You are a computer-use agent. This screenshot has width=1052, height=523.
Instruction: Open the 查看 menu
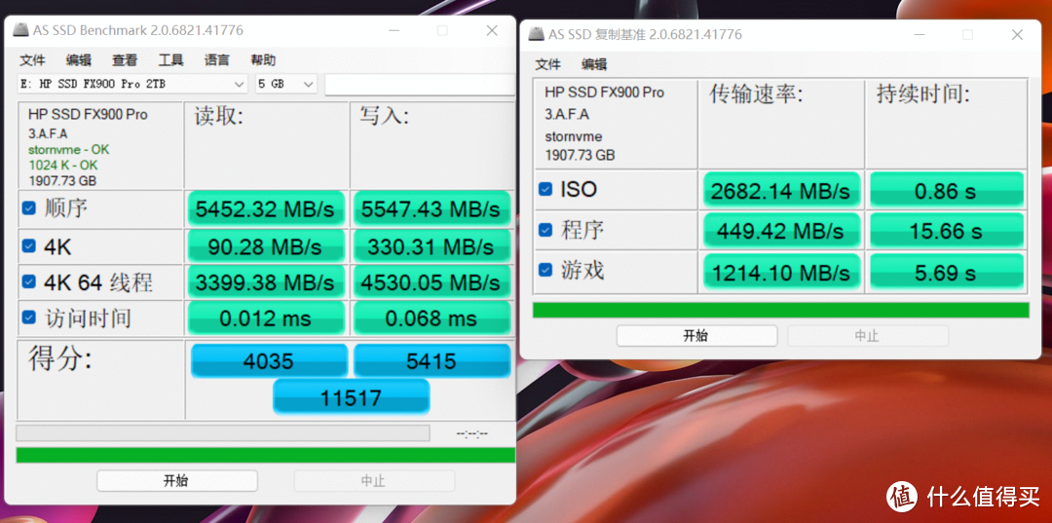(125, 59)
